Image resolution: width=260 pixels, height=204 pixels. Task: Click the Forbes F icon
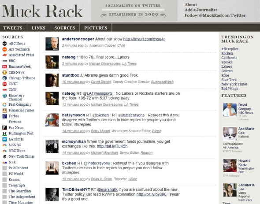[4, 116]
